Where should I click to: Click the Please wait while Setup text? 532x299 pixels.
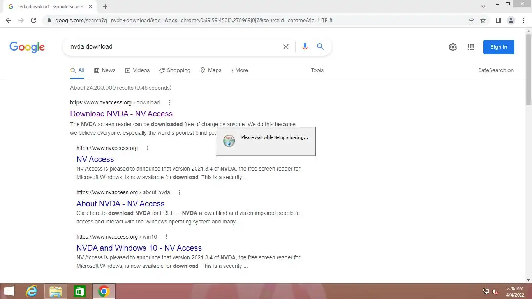275,137
